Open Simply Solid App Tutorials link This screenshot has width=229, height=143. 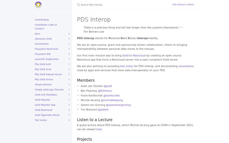[x=49, y=90]
